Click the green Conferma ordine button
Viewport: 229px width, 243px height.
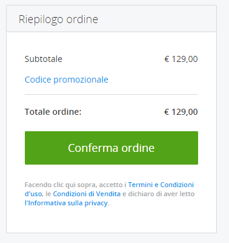tap(111, 148)
